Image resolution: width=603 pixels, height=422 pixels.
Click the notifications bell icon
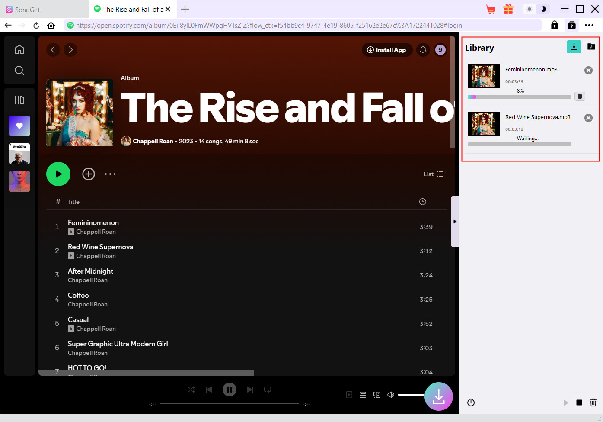(x=423, y=50)
